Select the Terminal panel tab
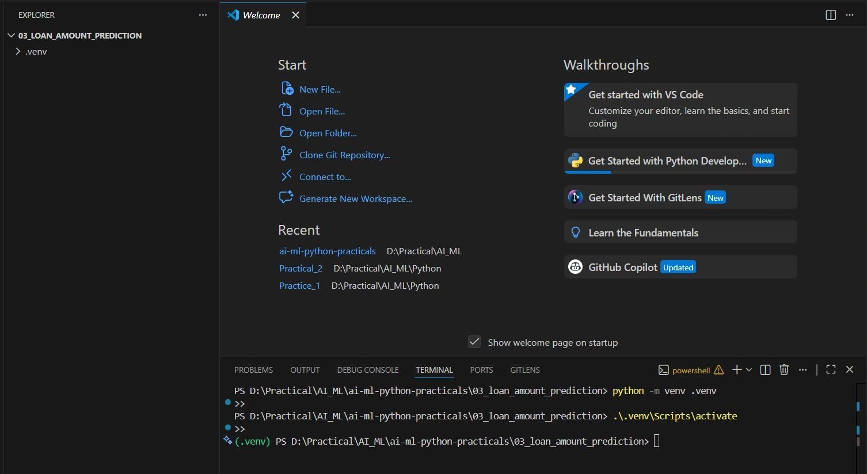867x474 pixels. pos(435,370)
